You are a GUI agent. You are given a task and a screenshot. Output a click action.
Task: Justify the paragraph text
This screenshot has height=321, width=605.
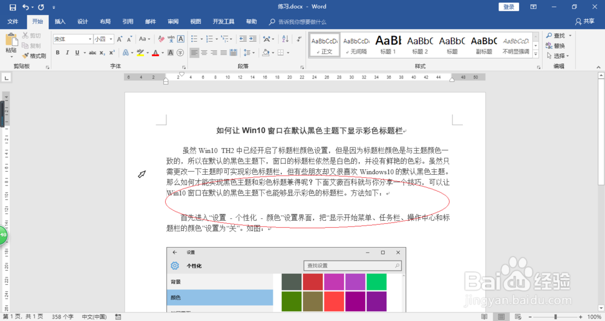[x=223, y=53]
